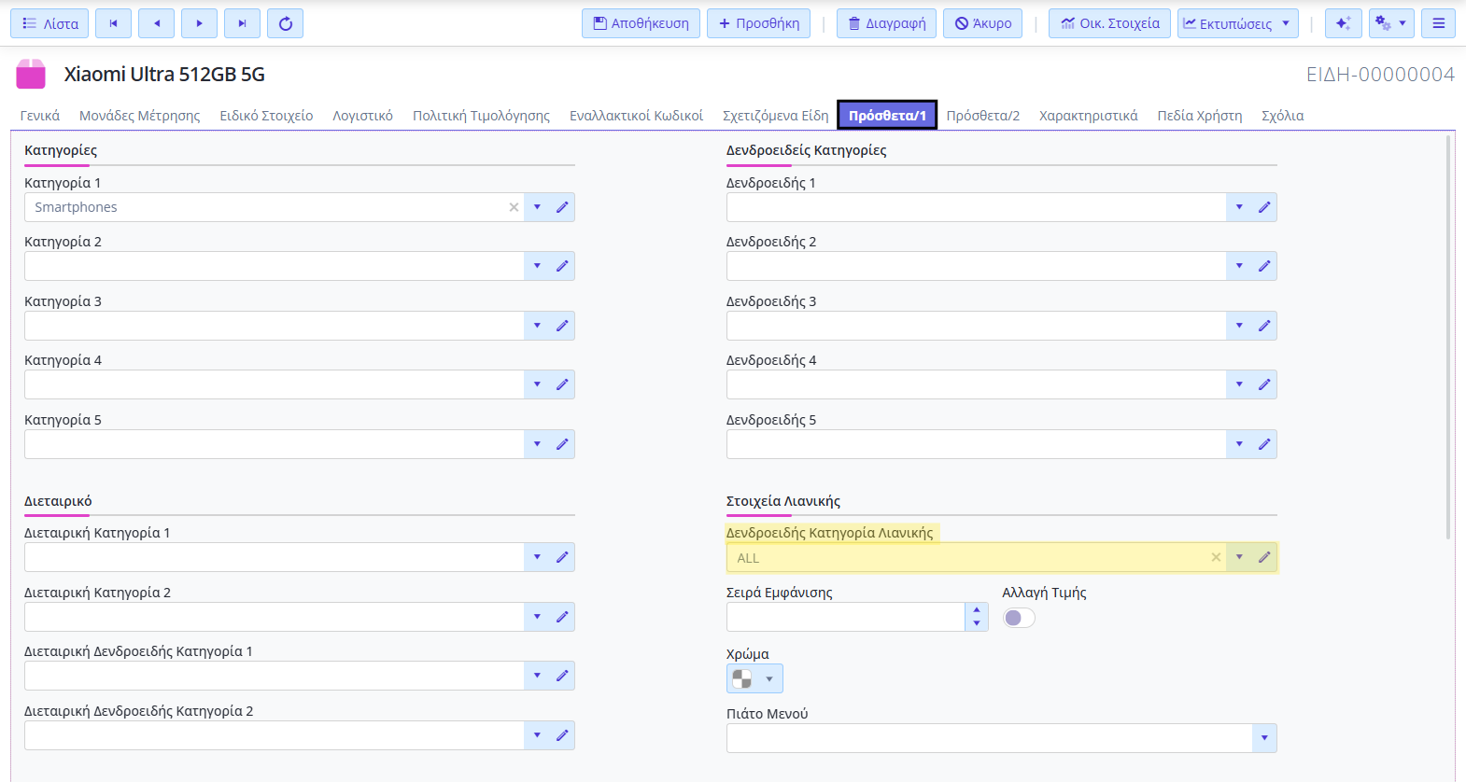Viewport: 1466px width, 782px height.
Task: Jump to the last record arrow icon
Action: (242, 23)
